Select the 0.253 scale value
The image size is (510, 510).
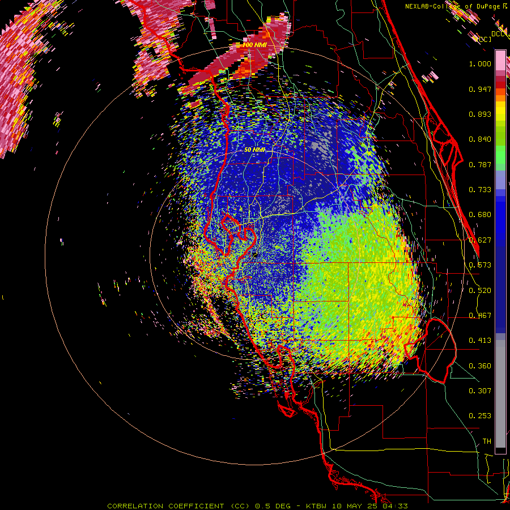(x=480, y=416)
